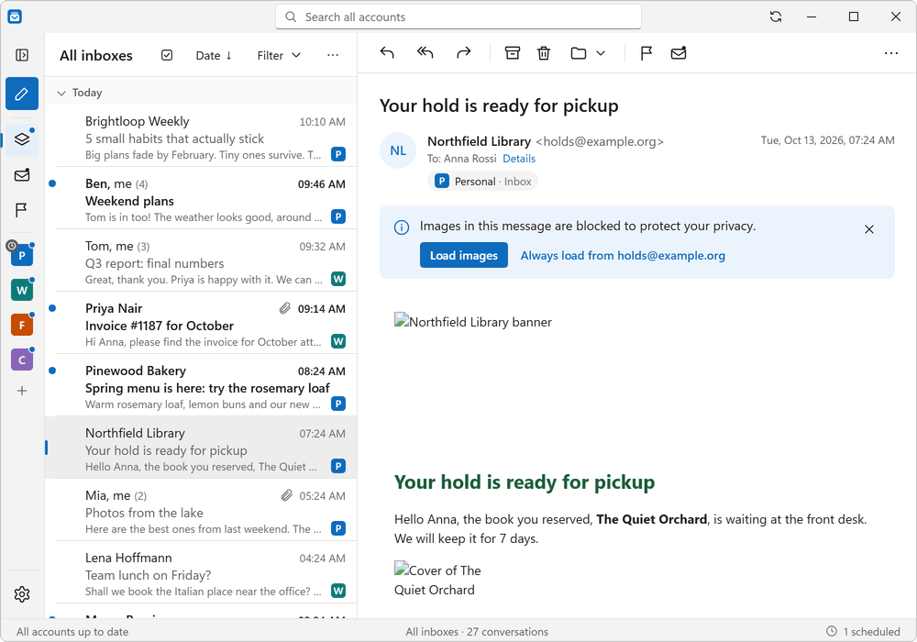Open the move folder dropdown arrow
The height and width of the screenshot is (642, 917).
click(x=601, y=53)
